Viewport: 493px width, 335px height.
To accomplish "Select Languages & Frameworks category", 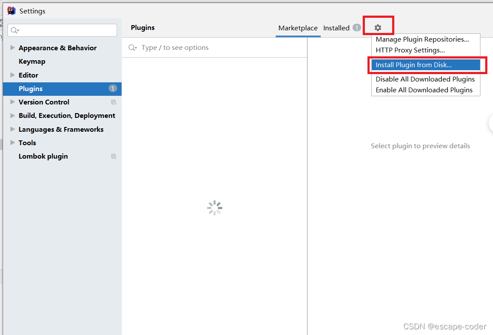I will [61, 130].
